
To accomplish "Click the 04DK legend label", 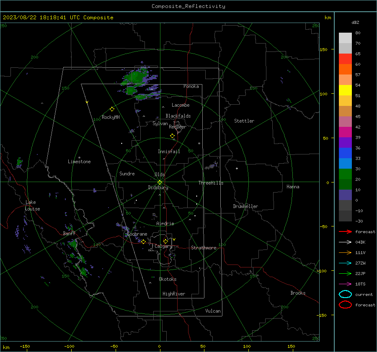I will click(x=360, y=242).
